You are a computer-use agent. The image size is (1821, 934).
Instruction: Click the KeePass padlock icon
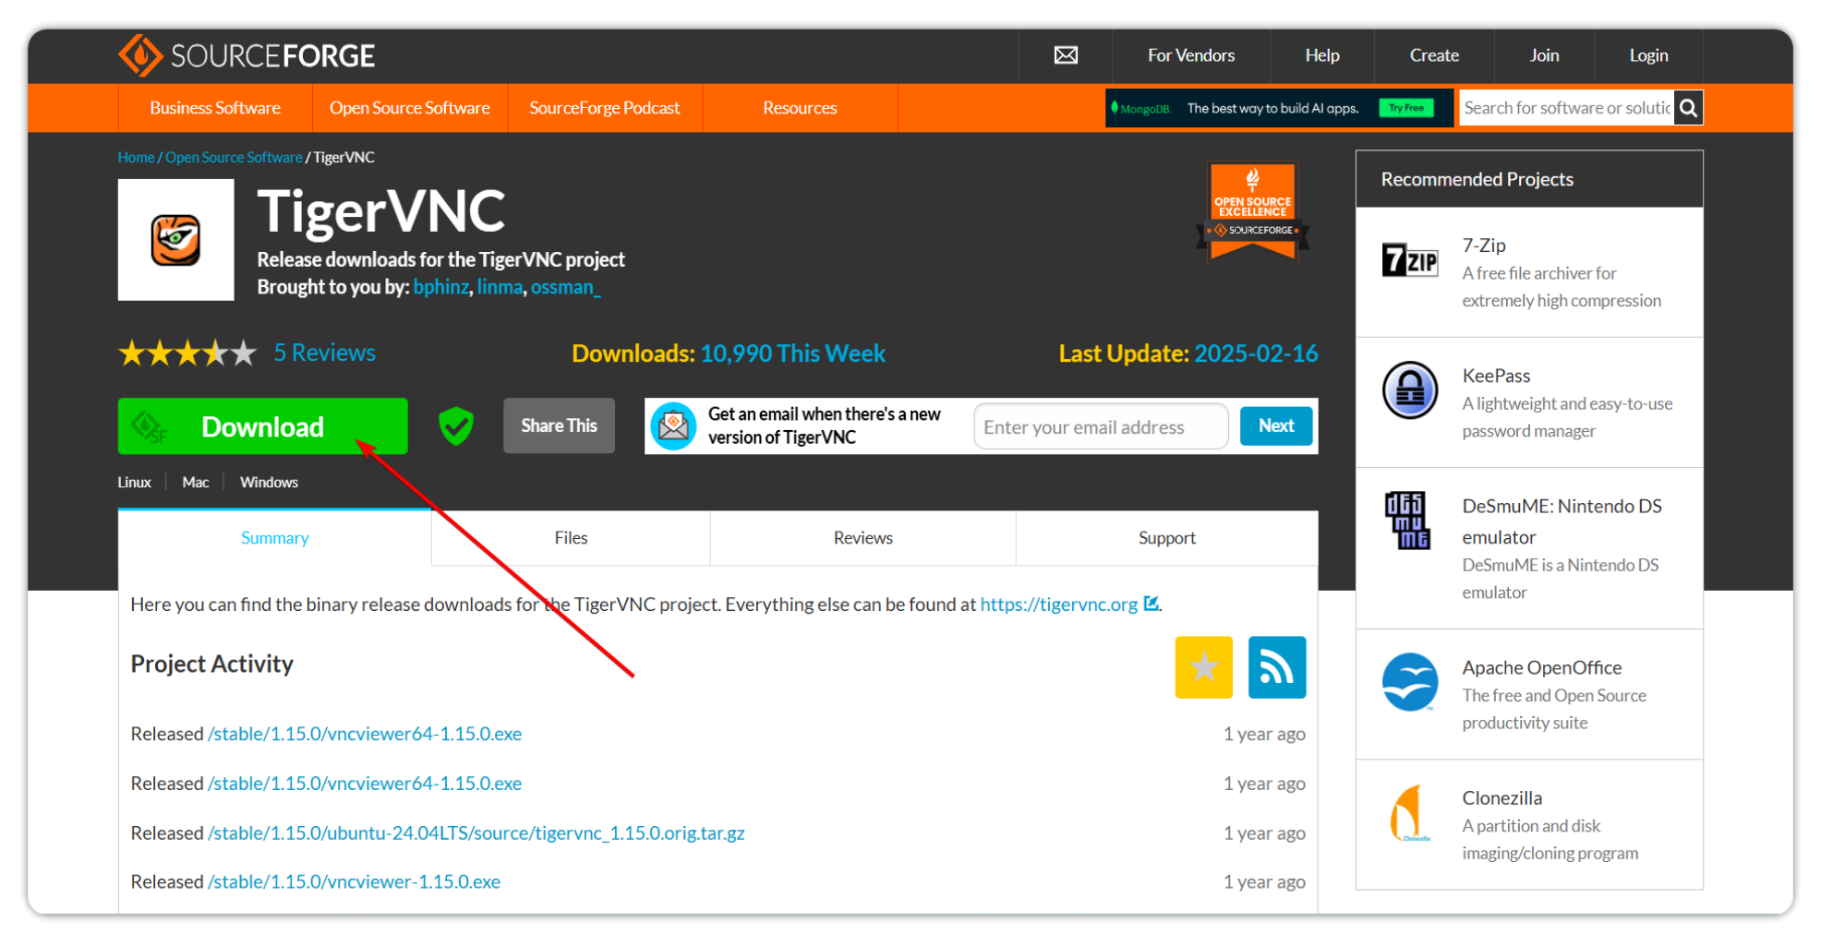[x=1409, y=390]
